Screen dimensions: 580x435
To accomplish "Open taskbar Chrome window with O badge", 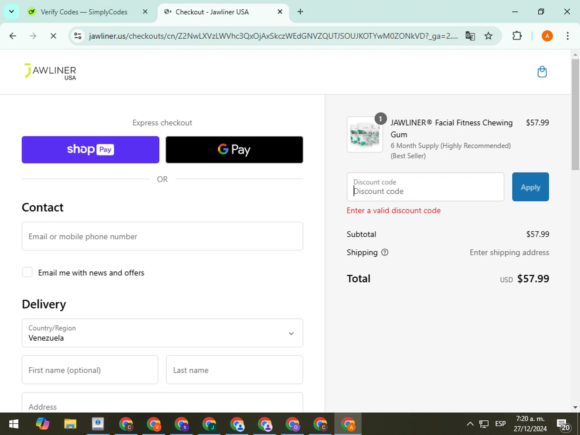I will (x=293, y=424).
